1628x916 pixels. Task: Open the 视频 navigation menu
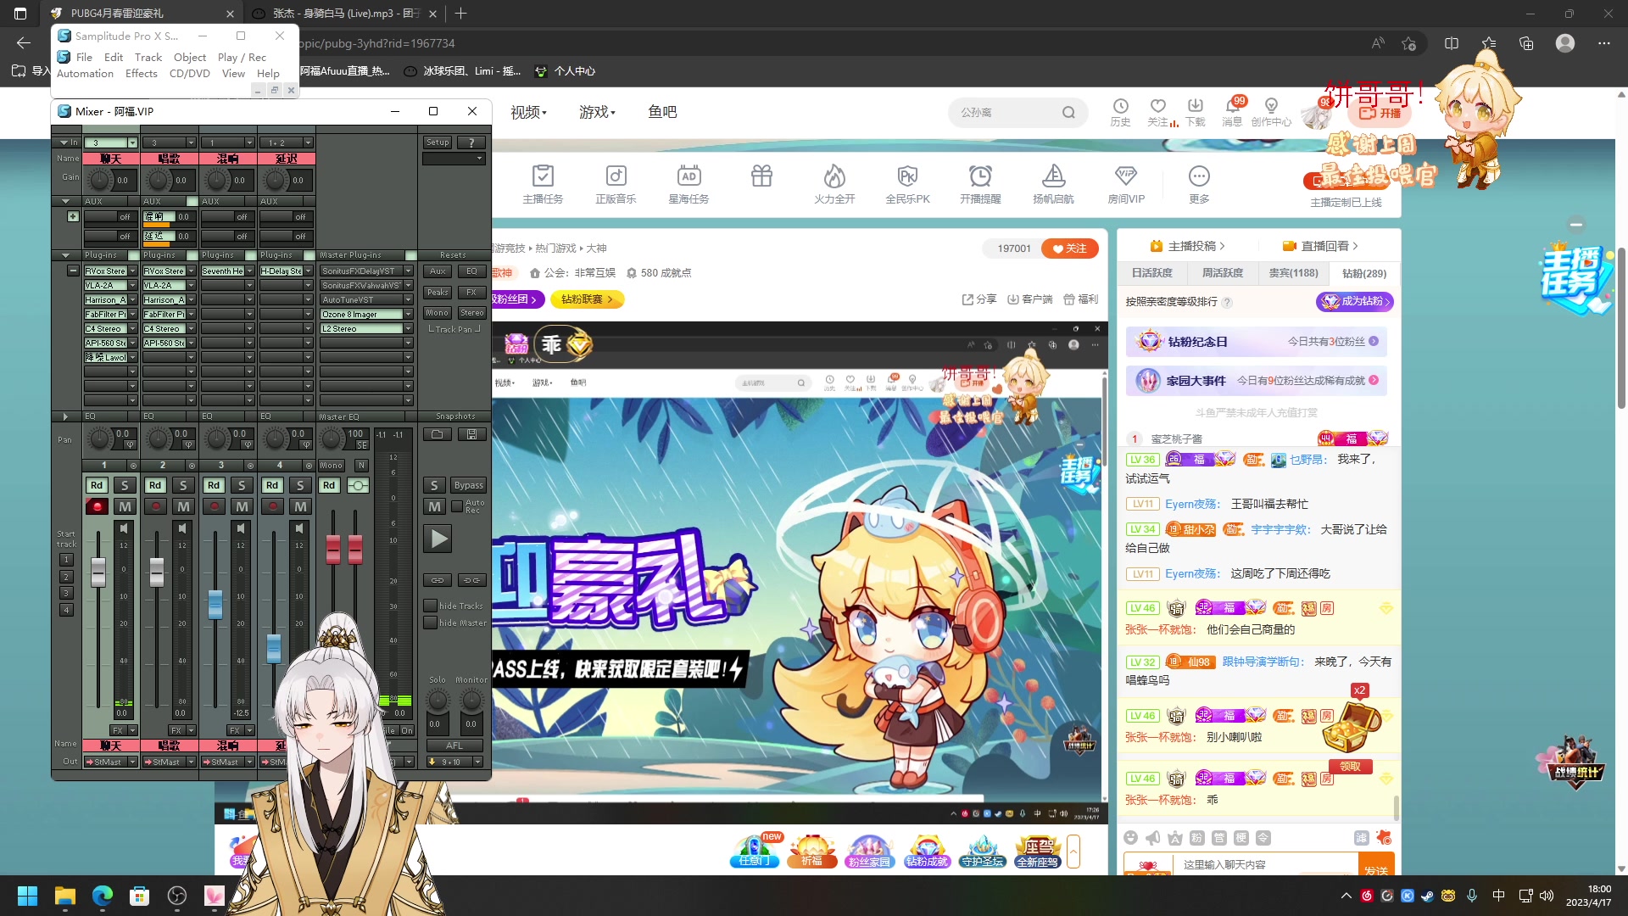pos(528,111)
